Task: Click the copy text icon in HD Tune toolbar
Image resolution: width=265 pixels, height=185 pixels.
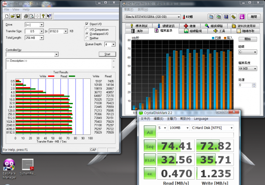Action: 211,17
